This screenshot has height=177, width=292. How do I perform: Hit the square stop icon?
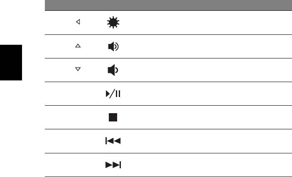pos(113,117)
